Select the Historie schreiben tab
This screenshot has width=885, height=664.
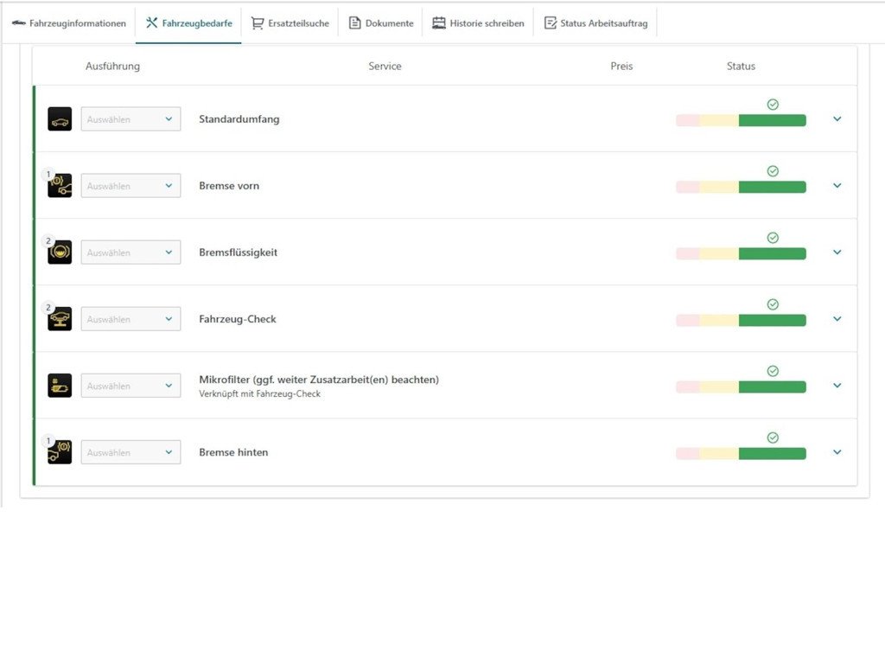coord(478,23)
